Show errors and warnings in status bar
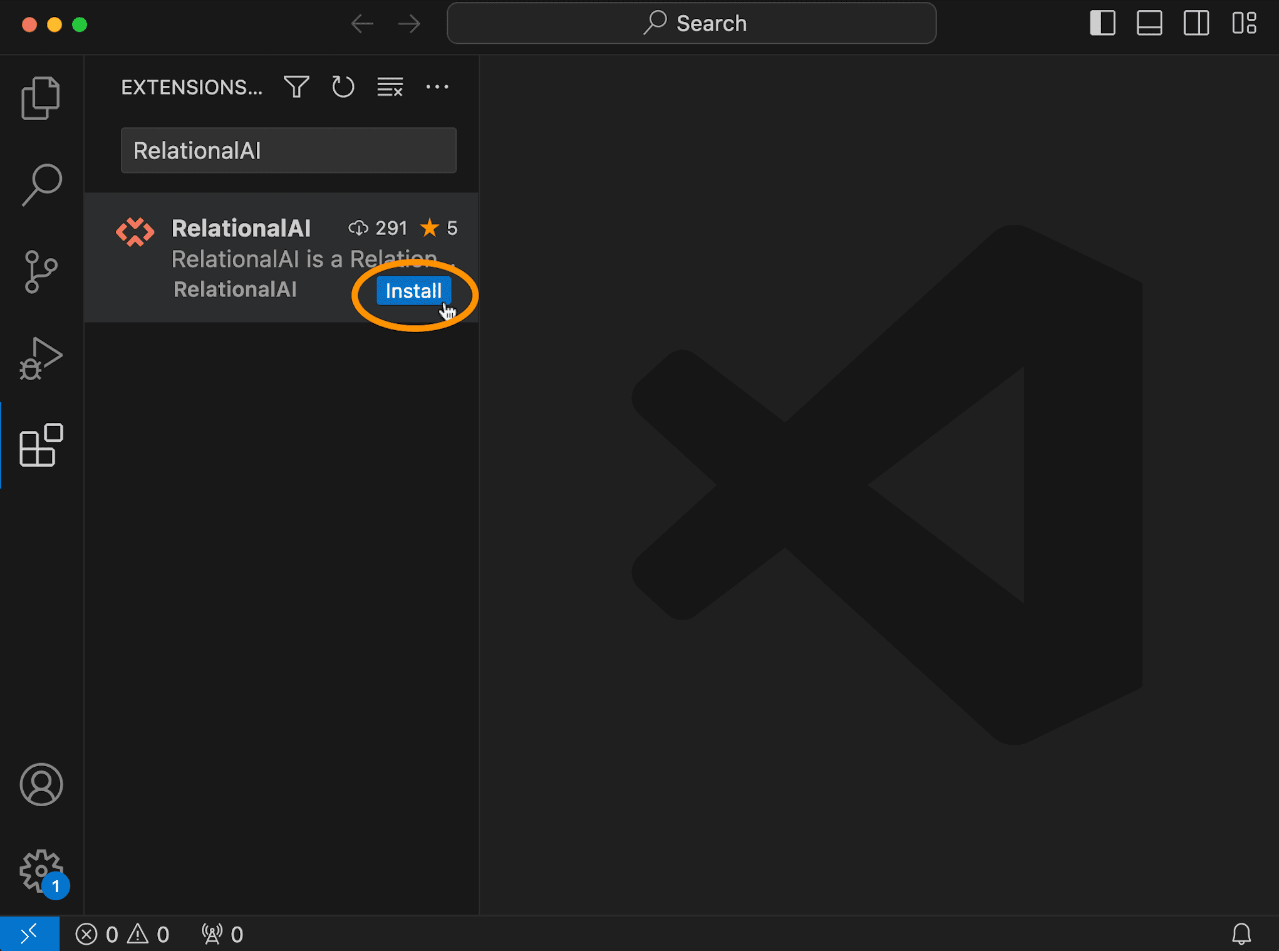 122,934
